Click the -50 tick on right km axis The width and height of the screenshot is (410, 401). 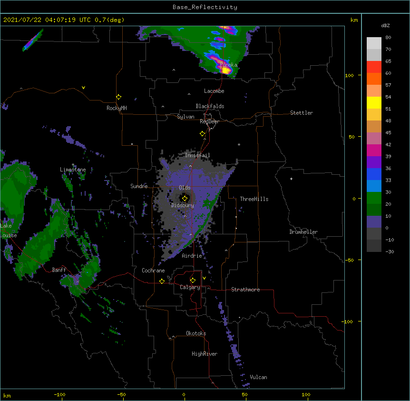click(x=349, y=260)
